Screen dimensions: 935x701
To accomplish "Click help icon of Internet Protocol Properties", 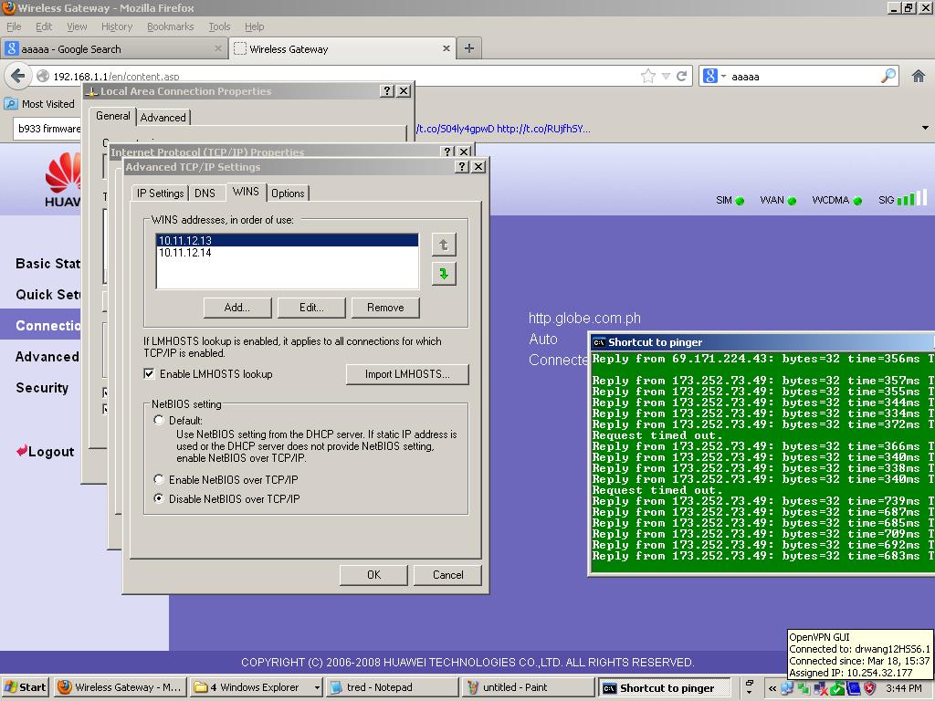I will coord(447,152).
